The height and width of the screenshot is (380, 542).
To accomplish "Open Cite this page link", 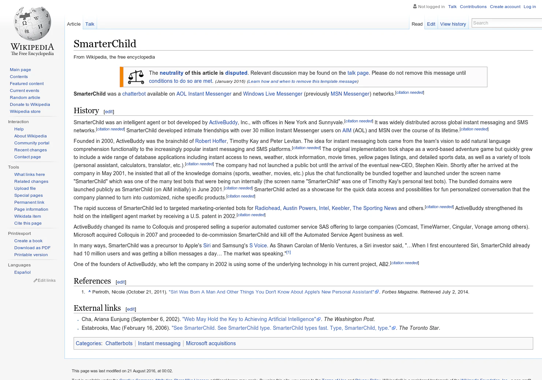I will [28, 223].
